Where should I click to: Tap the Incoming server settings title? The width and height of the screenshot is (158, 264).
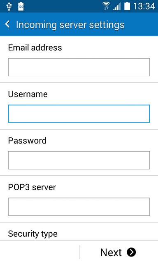[70, 25]
